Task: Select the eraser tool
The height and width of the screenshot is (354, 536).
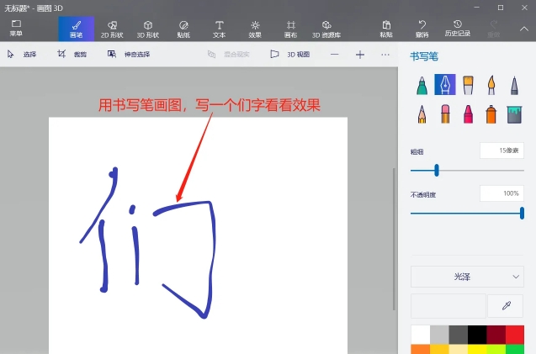Action: [x=445, y=114]
